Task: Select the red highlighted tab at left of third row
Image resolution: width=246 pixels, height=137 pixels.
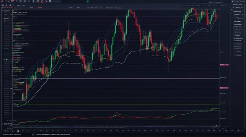Action: coord(10,8)
